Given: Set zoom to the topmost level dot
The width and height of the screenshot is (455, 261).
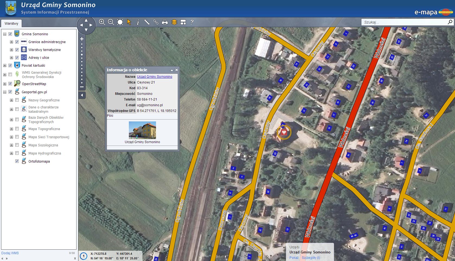Looking at the screenshot, I should [82, 44].
